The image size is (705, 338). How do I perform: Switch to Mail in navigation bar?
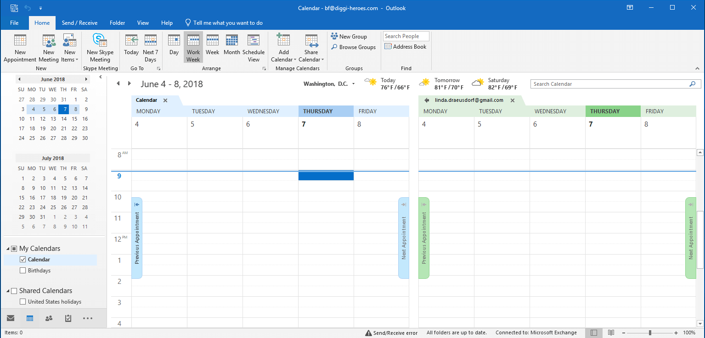coord(11,318)
